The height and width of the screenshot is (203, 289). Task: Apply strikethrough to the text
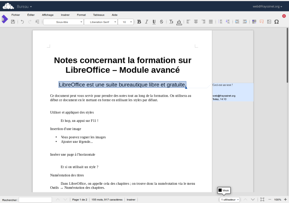161,22
